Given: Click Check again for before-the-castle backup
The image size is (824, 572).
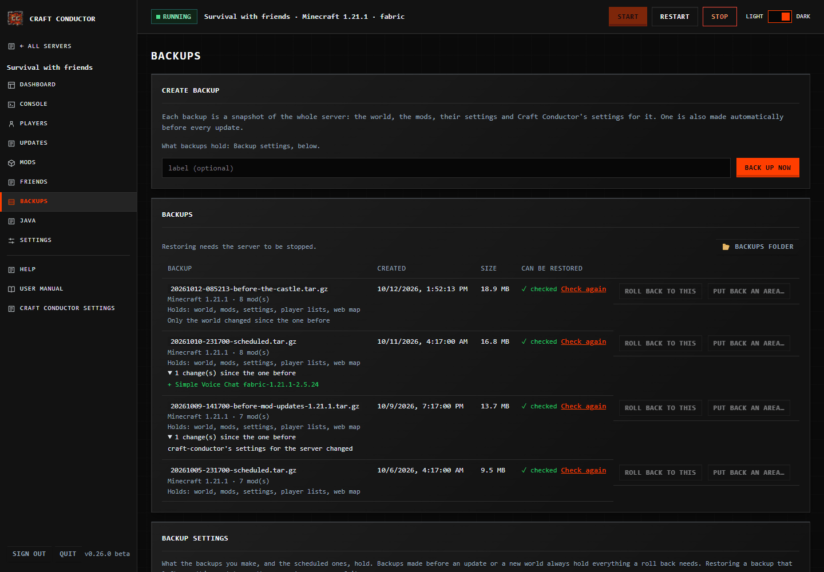Looking at the screenshot, I should click(583, 289).
